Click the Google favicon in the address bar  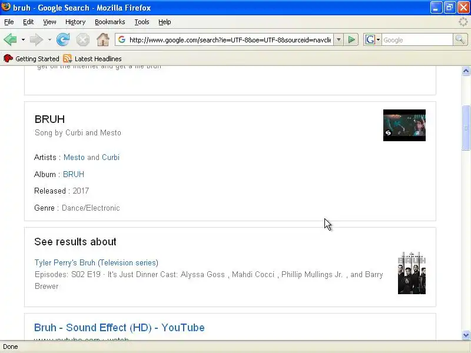click(122, 39)
